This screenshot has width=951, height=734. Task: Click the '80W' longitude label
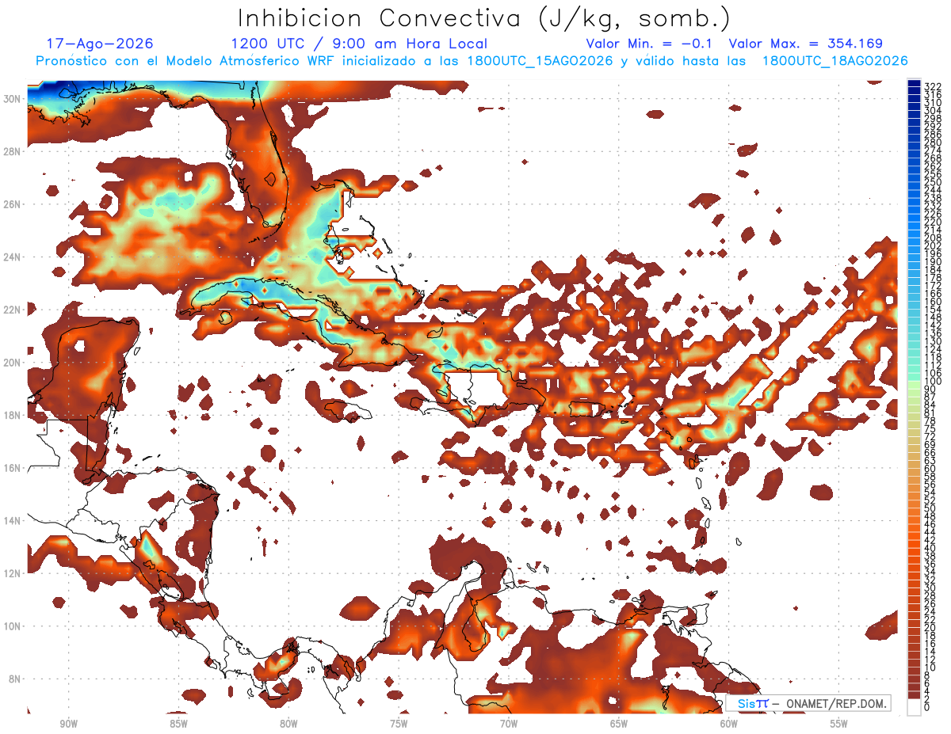[288, 724]
